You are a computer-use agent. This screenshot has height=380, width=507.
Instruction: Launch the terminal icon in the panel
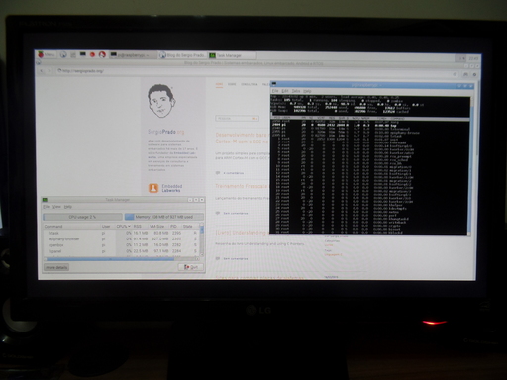83,54
